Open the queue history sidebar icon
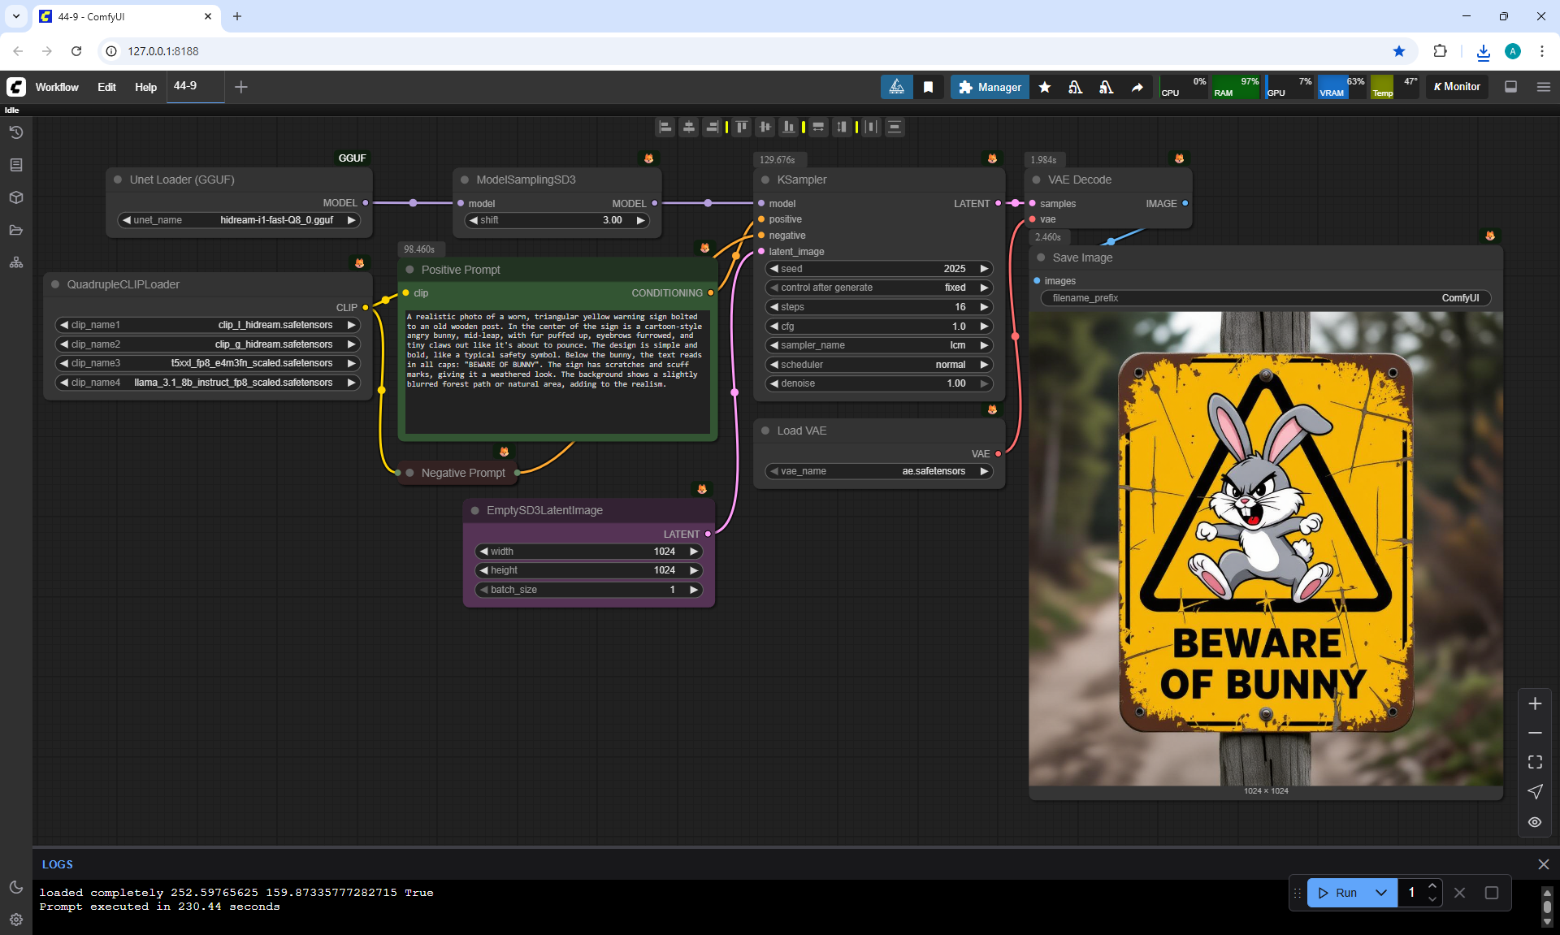The image size is (1560, 935). click(x=16, y=132)
